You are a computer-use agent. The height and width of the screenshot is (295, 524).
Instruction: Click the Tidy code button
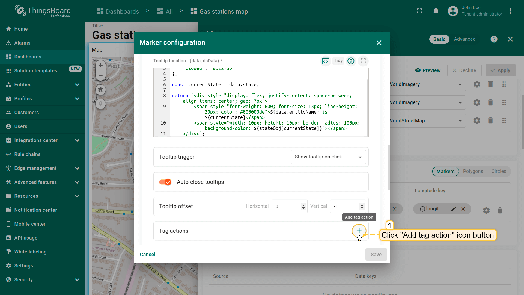(x=338, y=61)
